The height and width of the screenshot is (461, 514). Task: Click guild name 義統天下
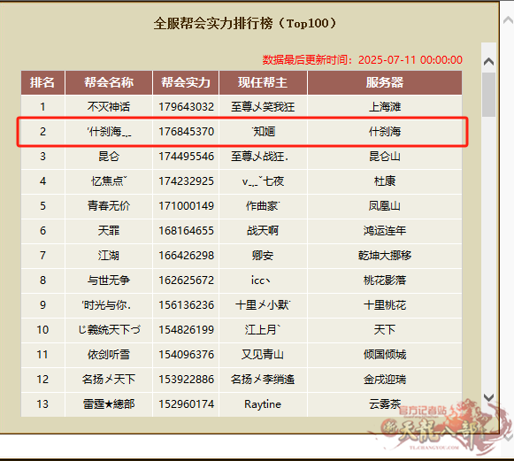[109, 329]
